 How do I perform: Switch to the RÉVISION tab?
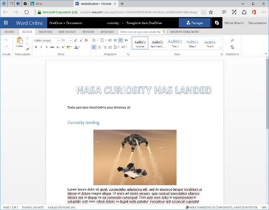[88, 32]
